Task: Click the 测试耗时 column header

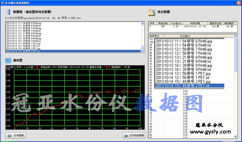Action: (229, 23)
